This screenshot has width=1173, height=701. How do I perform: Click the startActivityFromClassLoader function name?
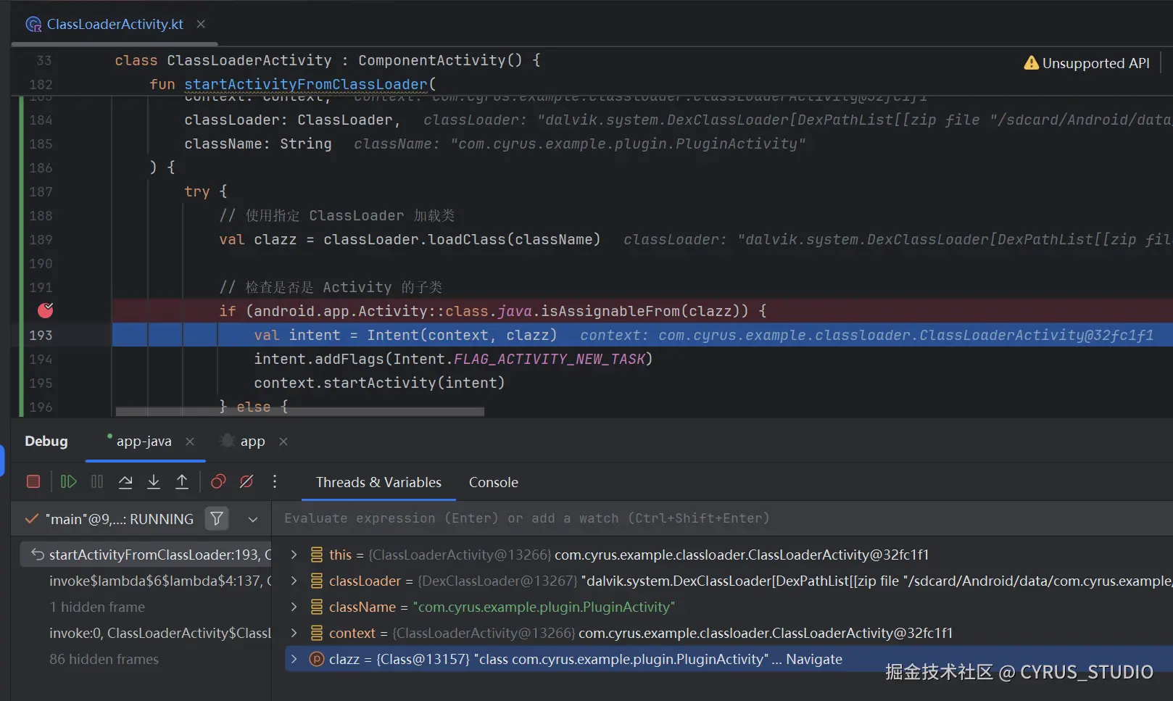(x=306, y=84)
